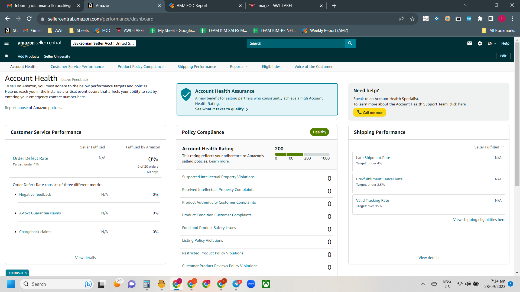The height and width of the screenshot is (292, 520).
Task: Open Seller University link
Action: click(x=57, y=56)
